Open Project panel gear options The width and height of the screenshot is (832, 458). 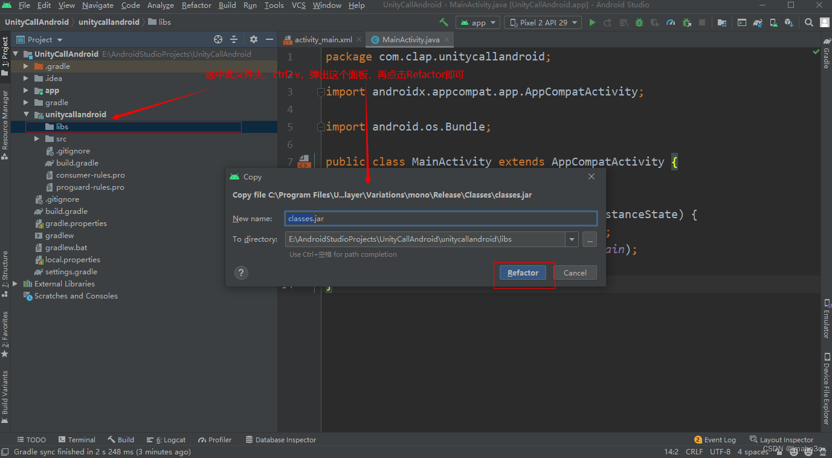tap(254, 39)
